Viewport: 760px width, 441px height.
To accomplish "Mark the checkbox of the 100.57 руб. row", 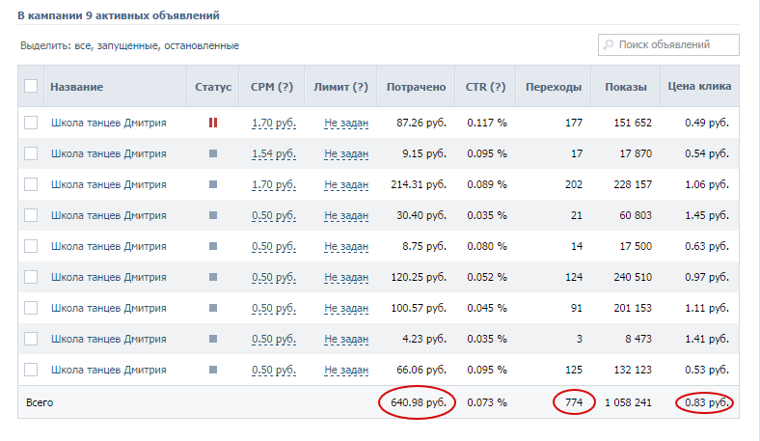I will click(x=31, y=308).
